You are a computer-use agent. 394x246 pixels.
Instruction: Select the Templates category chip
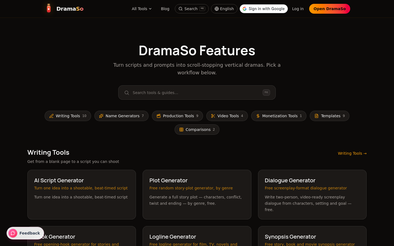(x=329, y=116)
